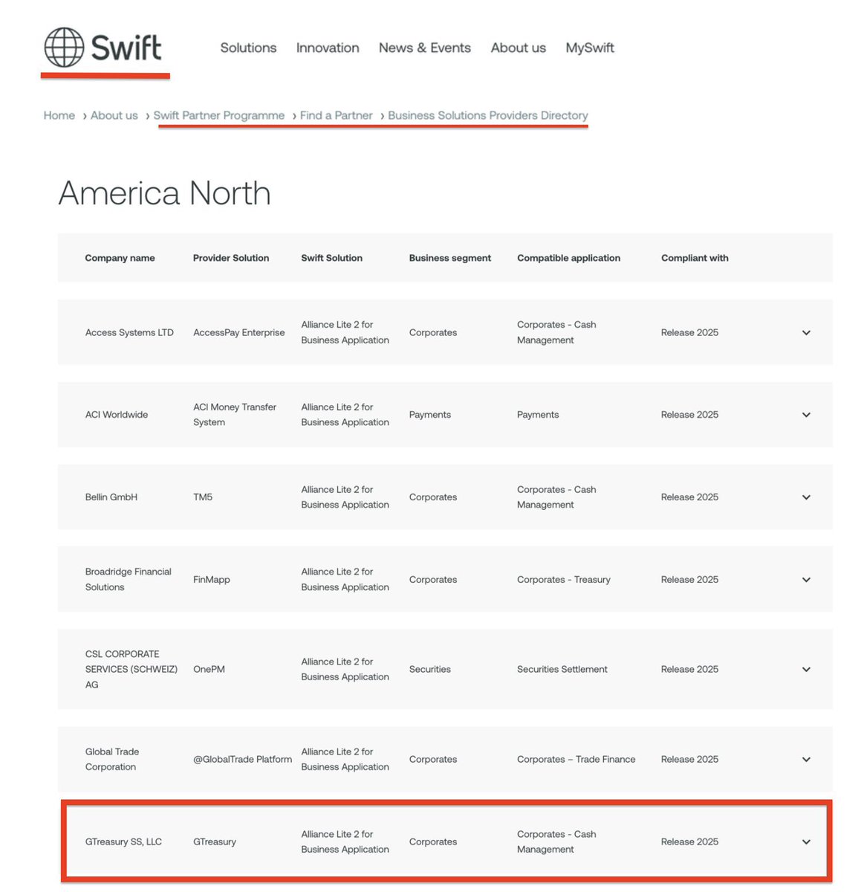Click the Compatible application column header
The image size is (864, 892).
click(568, 258)
